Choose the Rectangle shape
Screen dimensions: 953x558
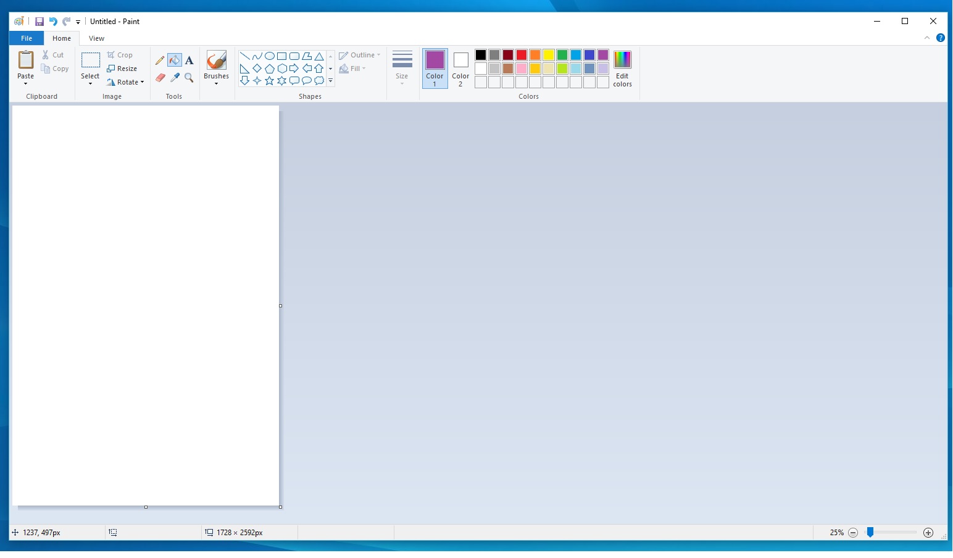[282, 56]
